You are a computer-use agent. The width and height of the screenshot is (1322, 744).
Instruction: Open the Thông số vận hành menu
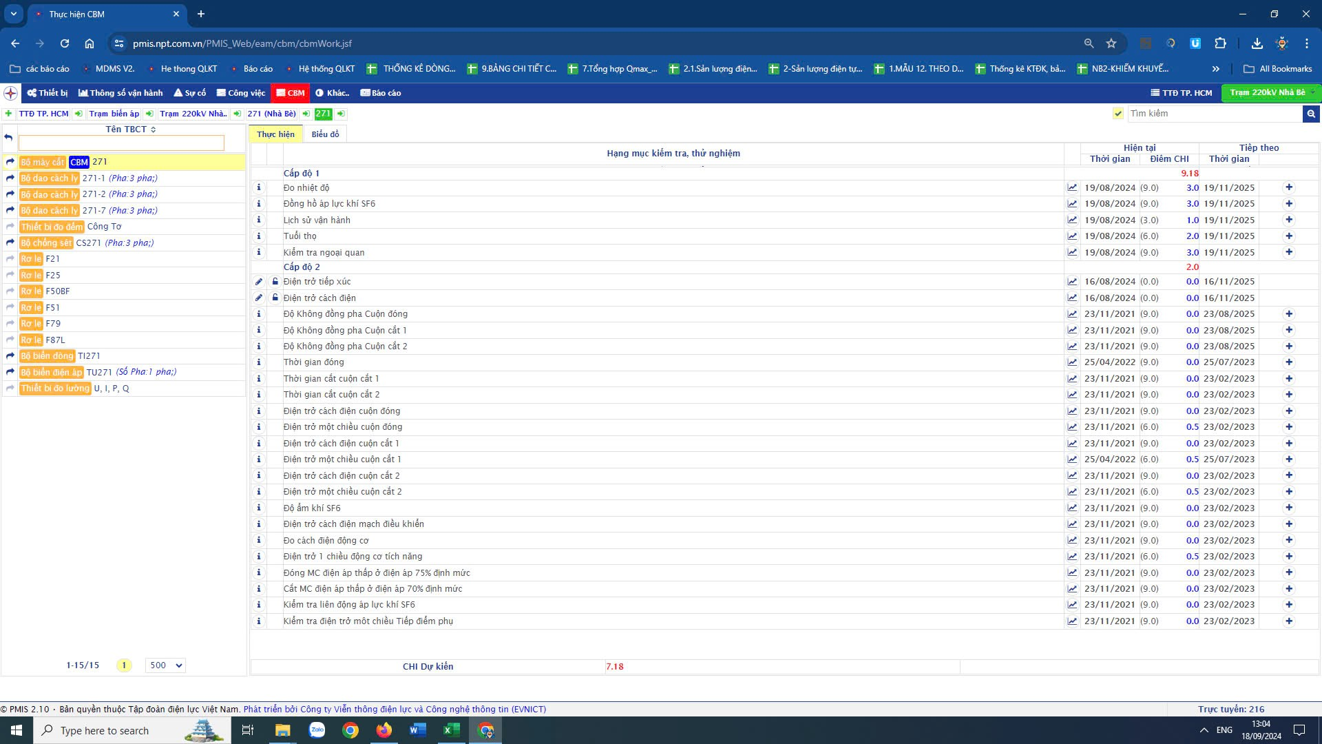coord(121,93)
